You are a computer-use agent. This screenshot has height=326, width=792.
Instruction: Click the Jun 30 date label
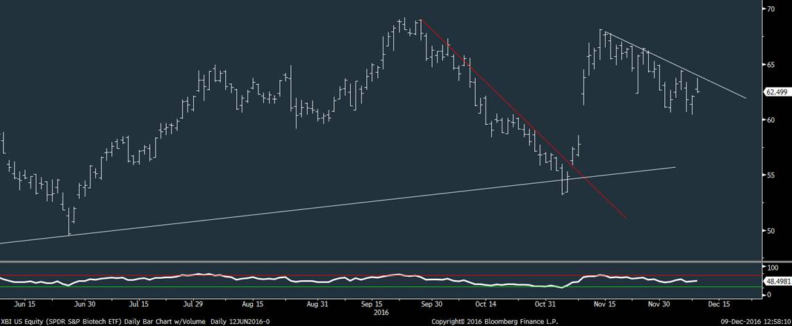point(85,304)
